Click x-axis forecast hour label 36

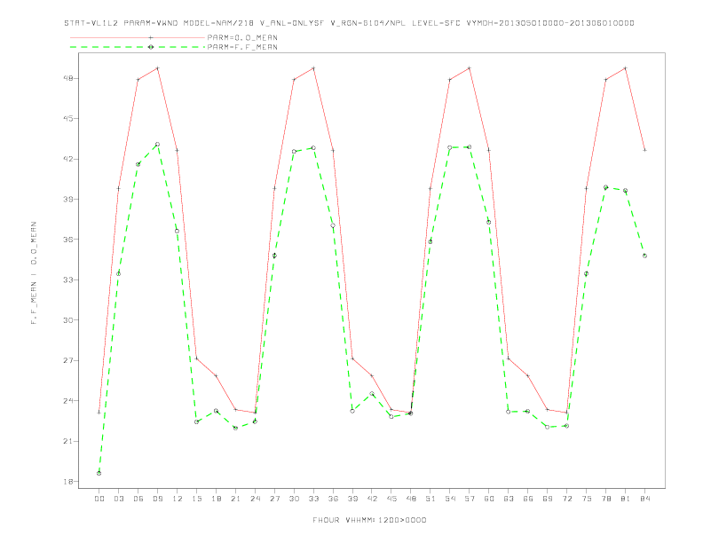333,499
